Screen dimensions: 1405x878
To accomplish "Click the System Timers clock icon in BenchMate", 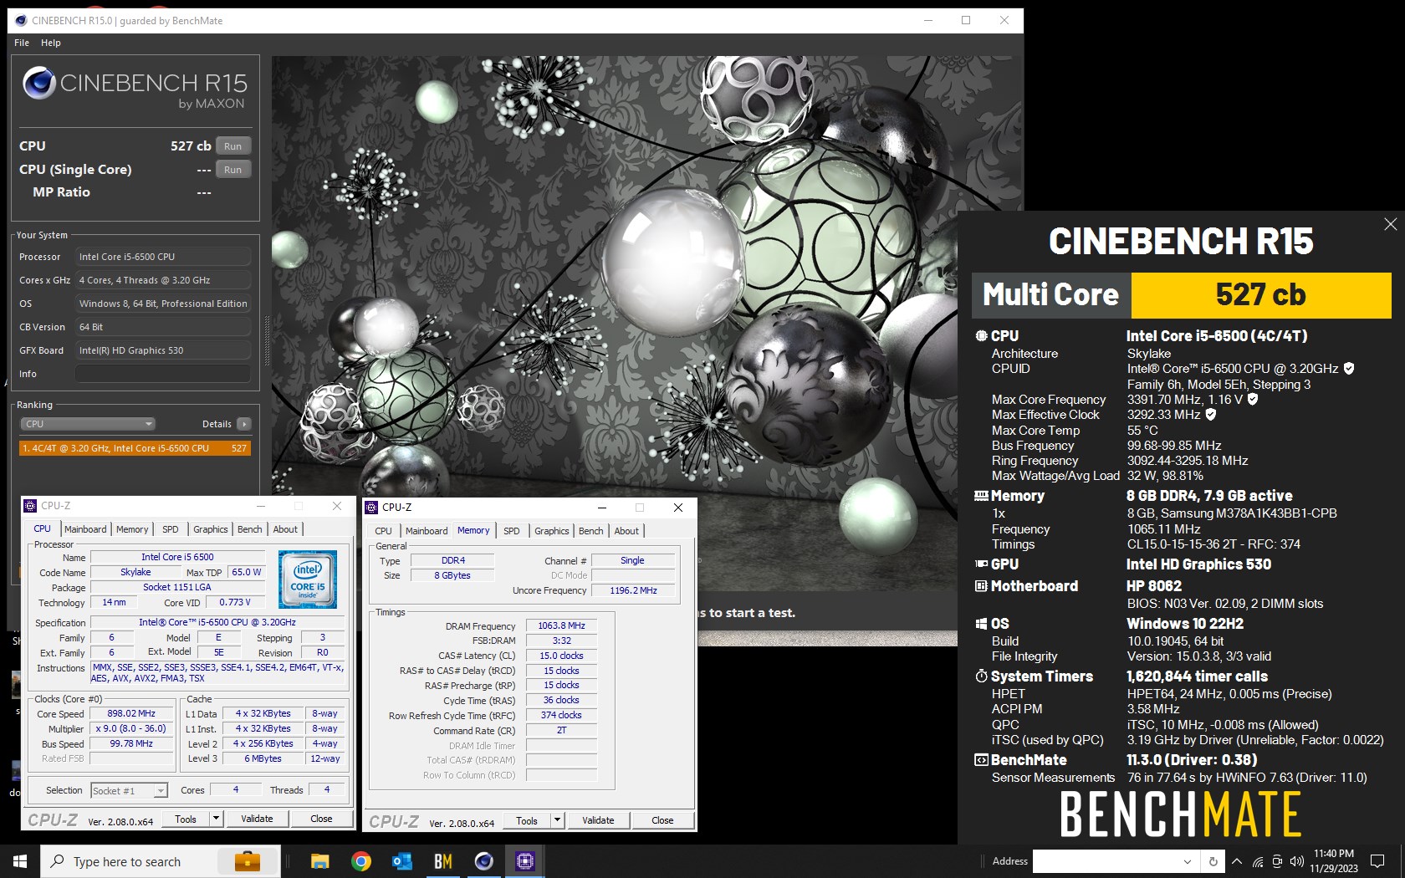I will 981,676.
